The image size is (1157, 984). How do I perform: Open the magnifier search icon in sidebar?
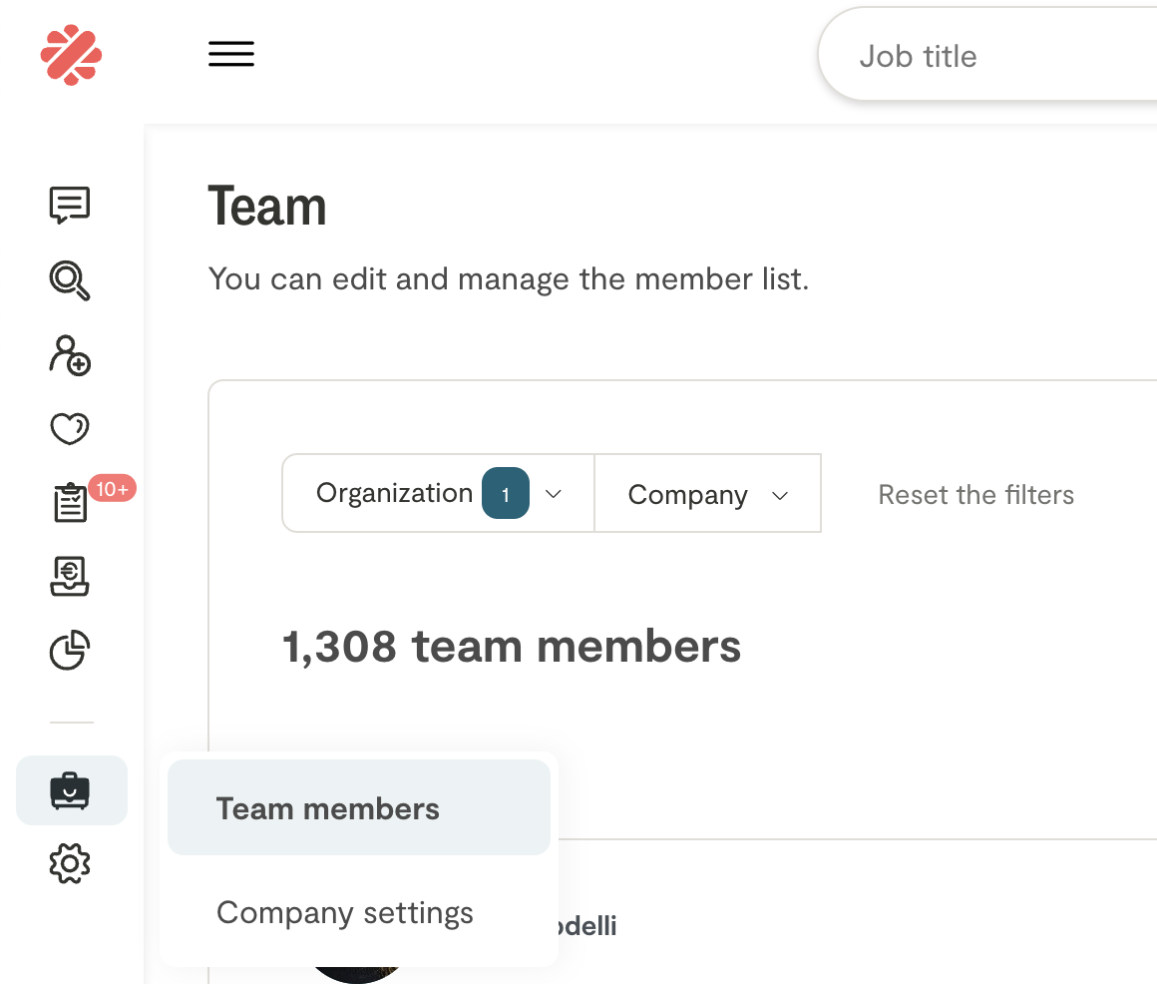click(x=70, y=280)
